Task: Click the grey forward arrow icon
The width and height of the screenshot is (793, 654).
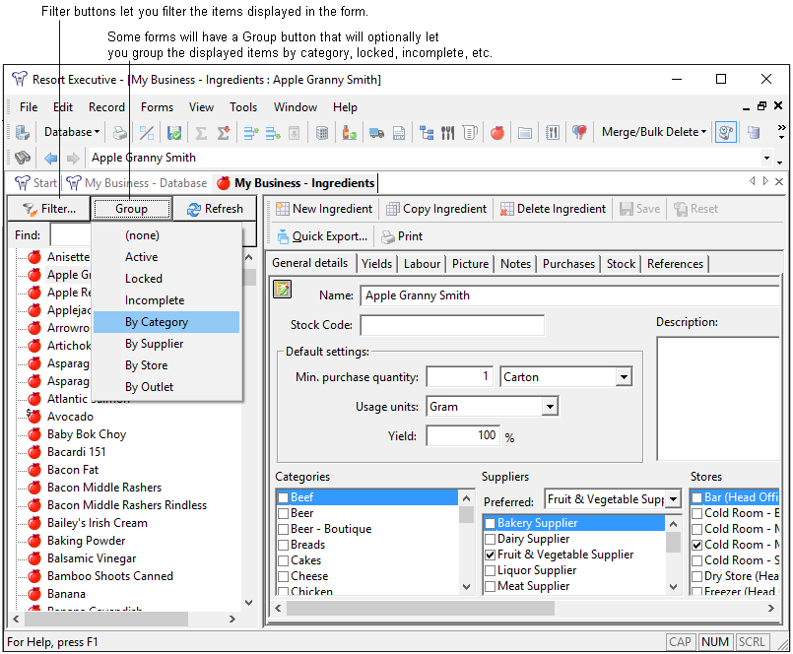Action: click(73, 159)
